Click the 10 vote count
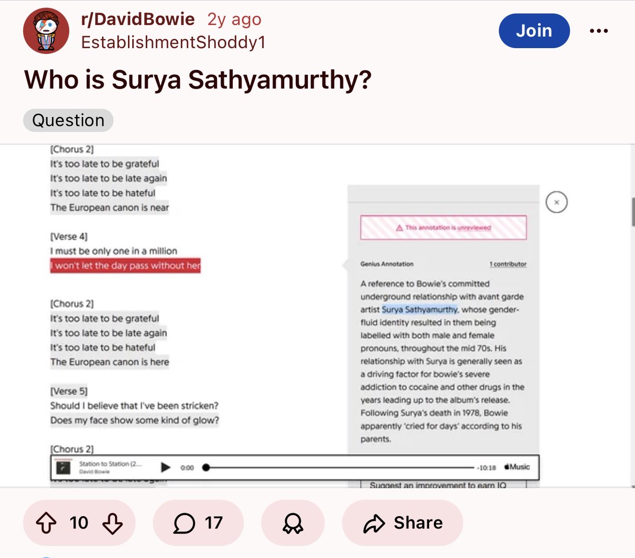Screen dimensions: 635x558 (79, 523)
